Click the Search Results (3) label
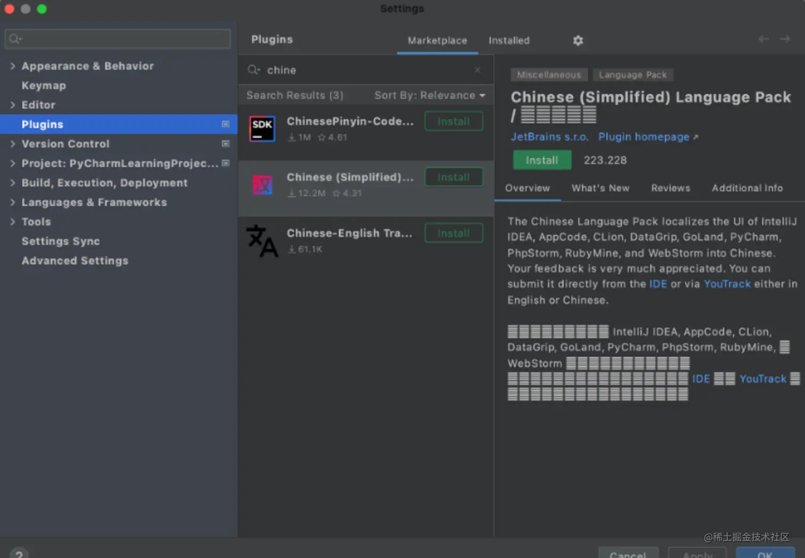Viewport: 805px width, 558px height. point(295,95)
